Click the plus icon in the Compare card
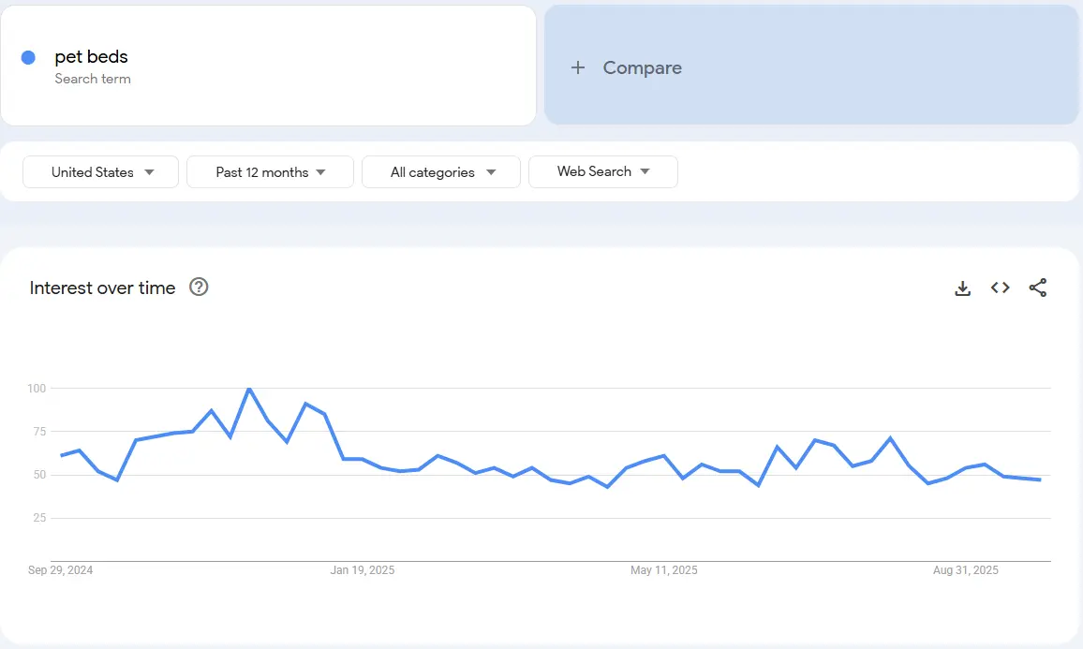 coord(578,67)
